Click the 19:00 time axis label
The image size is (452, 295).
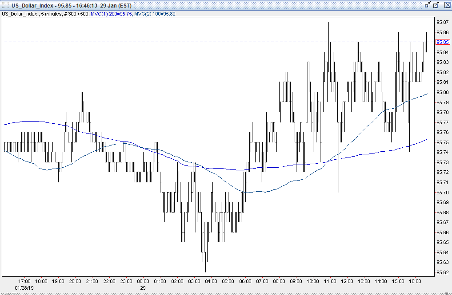(x=58, y=281)
